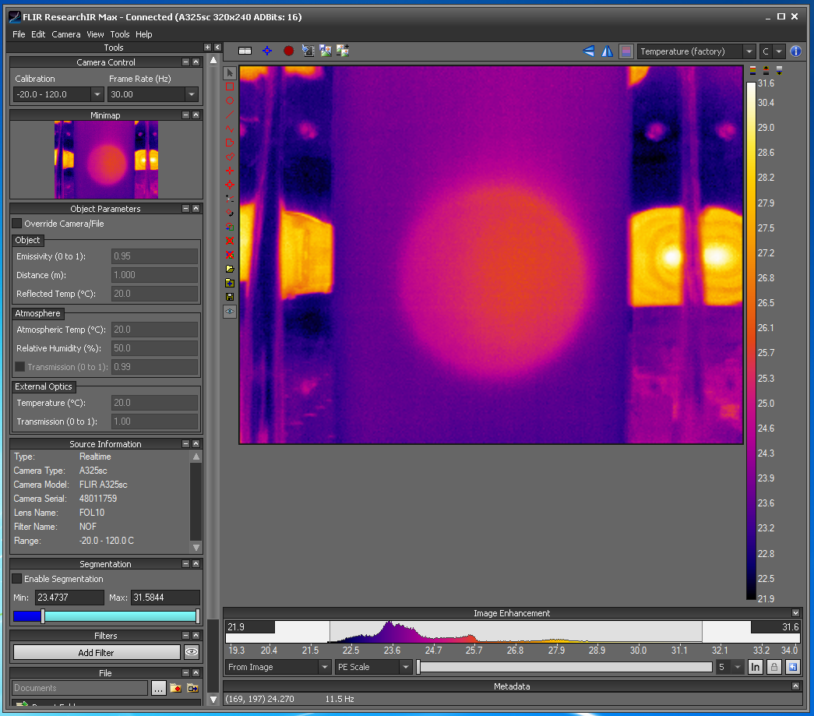This screenshot has width=814, height=716.
Task: Collapse the Image Enhancement panel arrow
Action: pyautogui.click(x=795, y=613)
